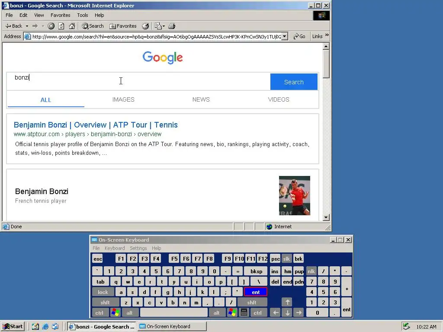Click the Start button on the taskbar
This screenshot has height=332, width=443.
pos(13,327)
